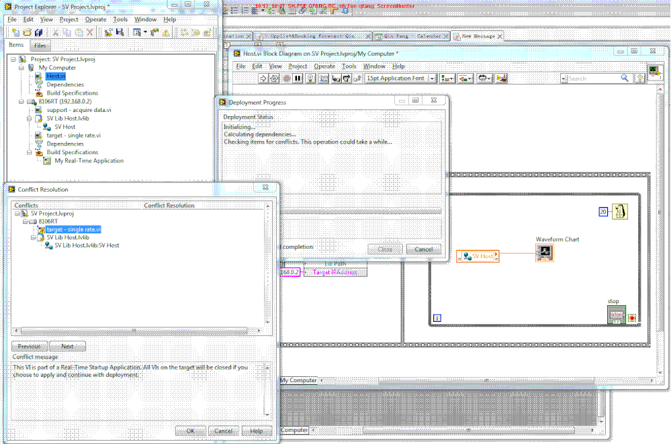This screenshot has height=444, width=671.
Task: Switch to Items tab in Project Explorer
Action: click(x=16, y=45)
